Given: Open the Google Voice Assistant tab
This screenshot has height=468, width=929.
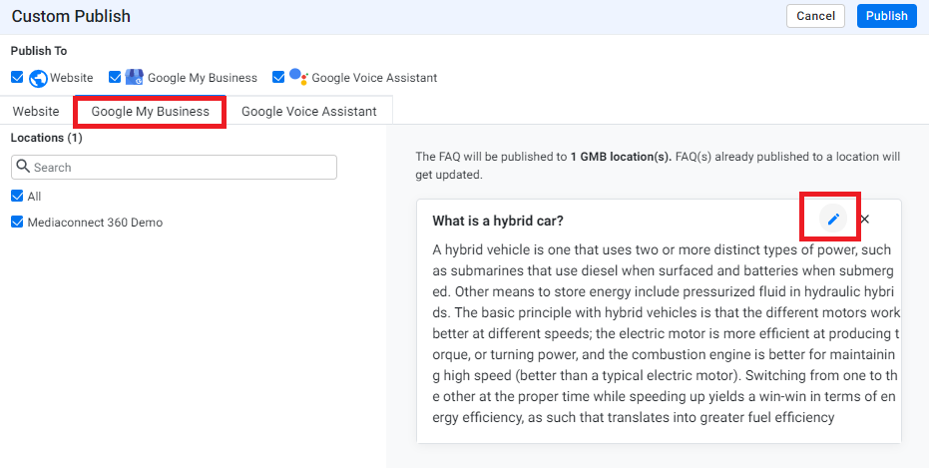Looking at the screenshot, I should coord(308,111).
